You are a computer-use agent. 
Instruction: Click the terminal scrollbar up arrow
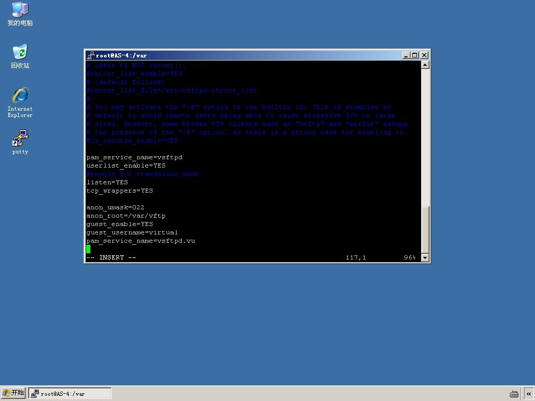click(425, 65)
